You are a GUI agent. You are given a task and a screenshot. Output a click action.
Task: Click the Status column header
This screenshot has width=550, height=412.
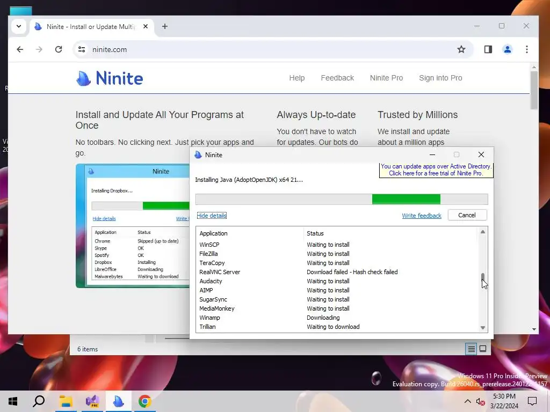point(315,233)
